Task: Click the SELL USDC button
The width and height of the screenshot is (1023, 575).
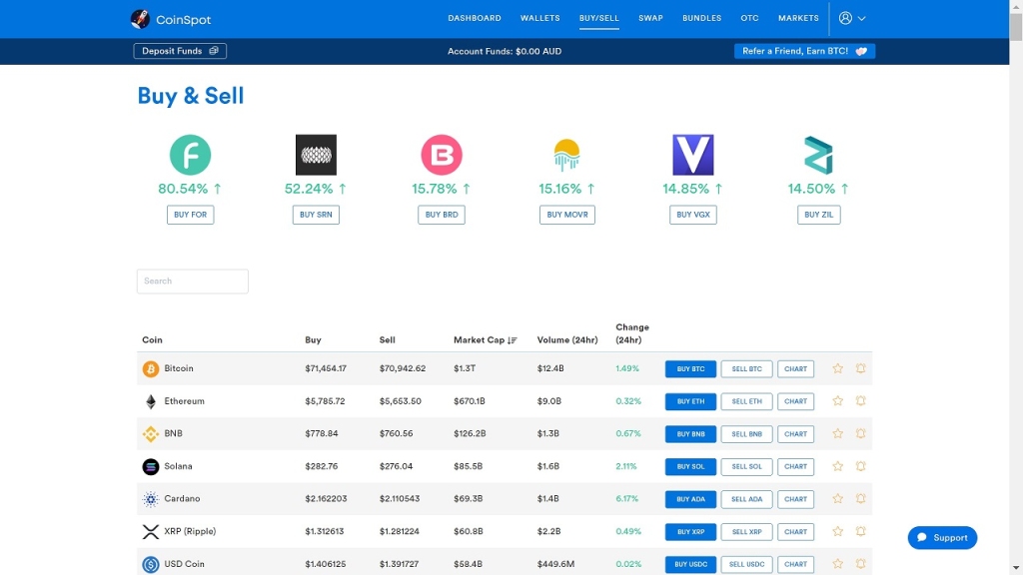Action: click(x=747, y=565)
